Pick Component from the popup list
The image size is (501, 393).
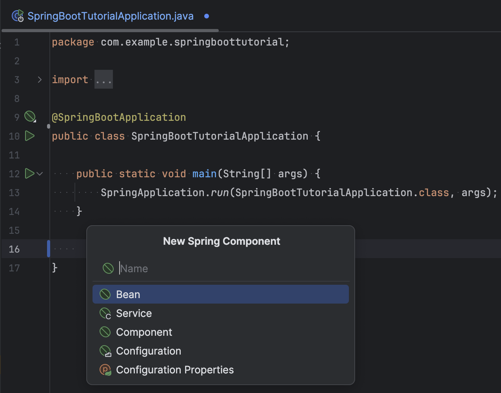(144, 332)
